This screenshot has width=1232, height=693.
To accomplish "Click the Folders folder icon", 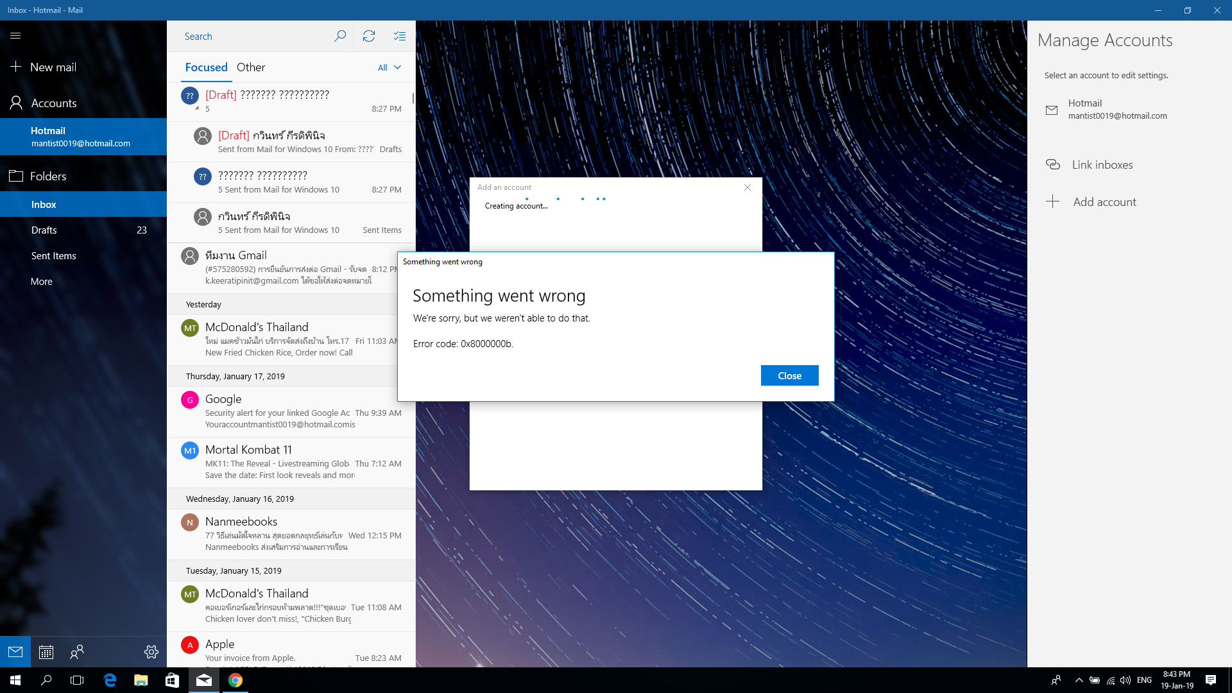I will coord(16,176).
